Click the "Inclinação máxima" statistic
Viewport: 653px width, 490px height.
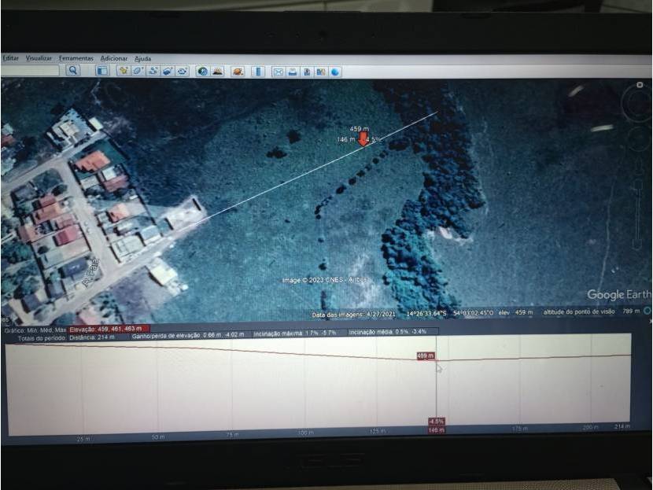point(295,333)
